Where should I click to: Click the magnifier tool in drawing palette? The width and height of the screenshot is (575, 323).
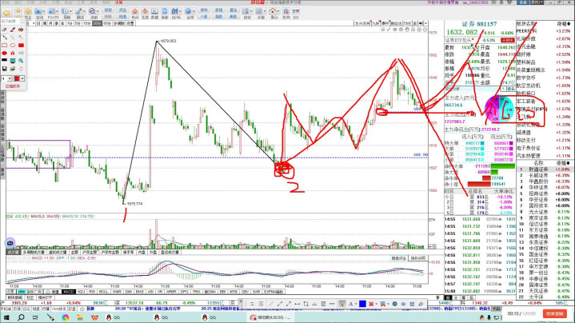click(21, 61)
